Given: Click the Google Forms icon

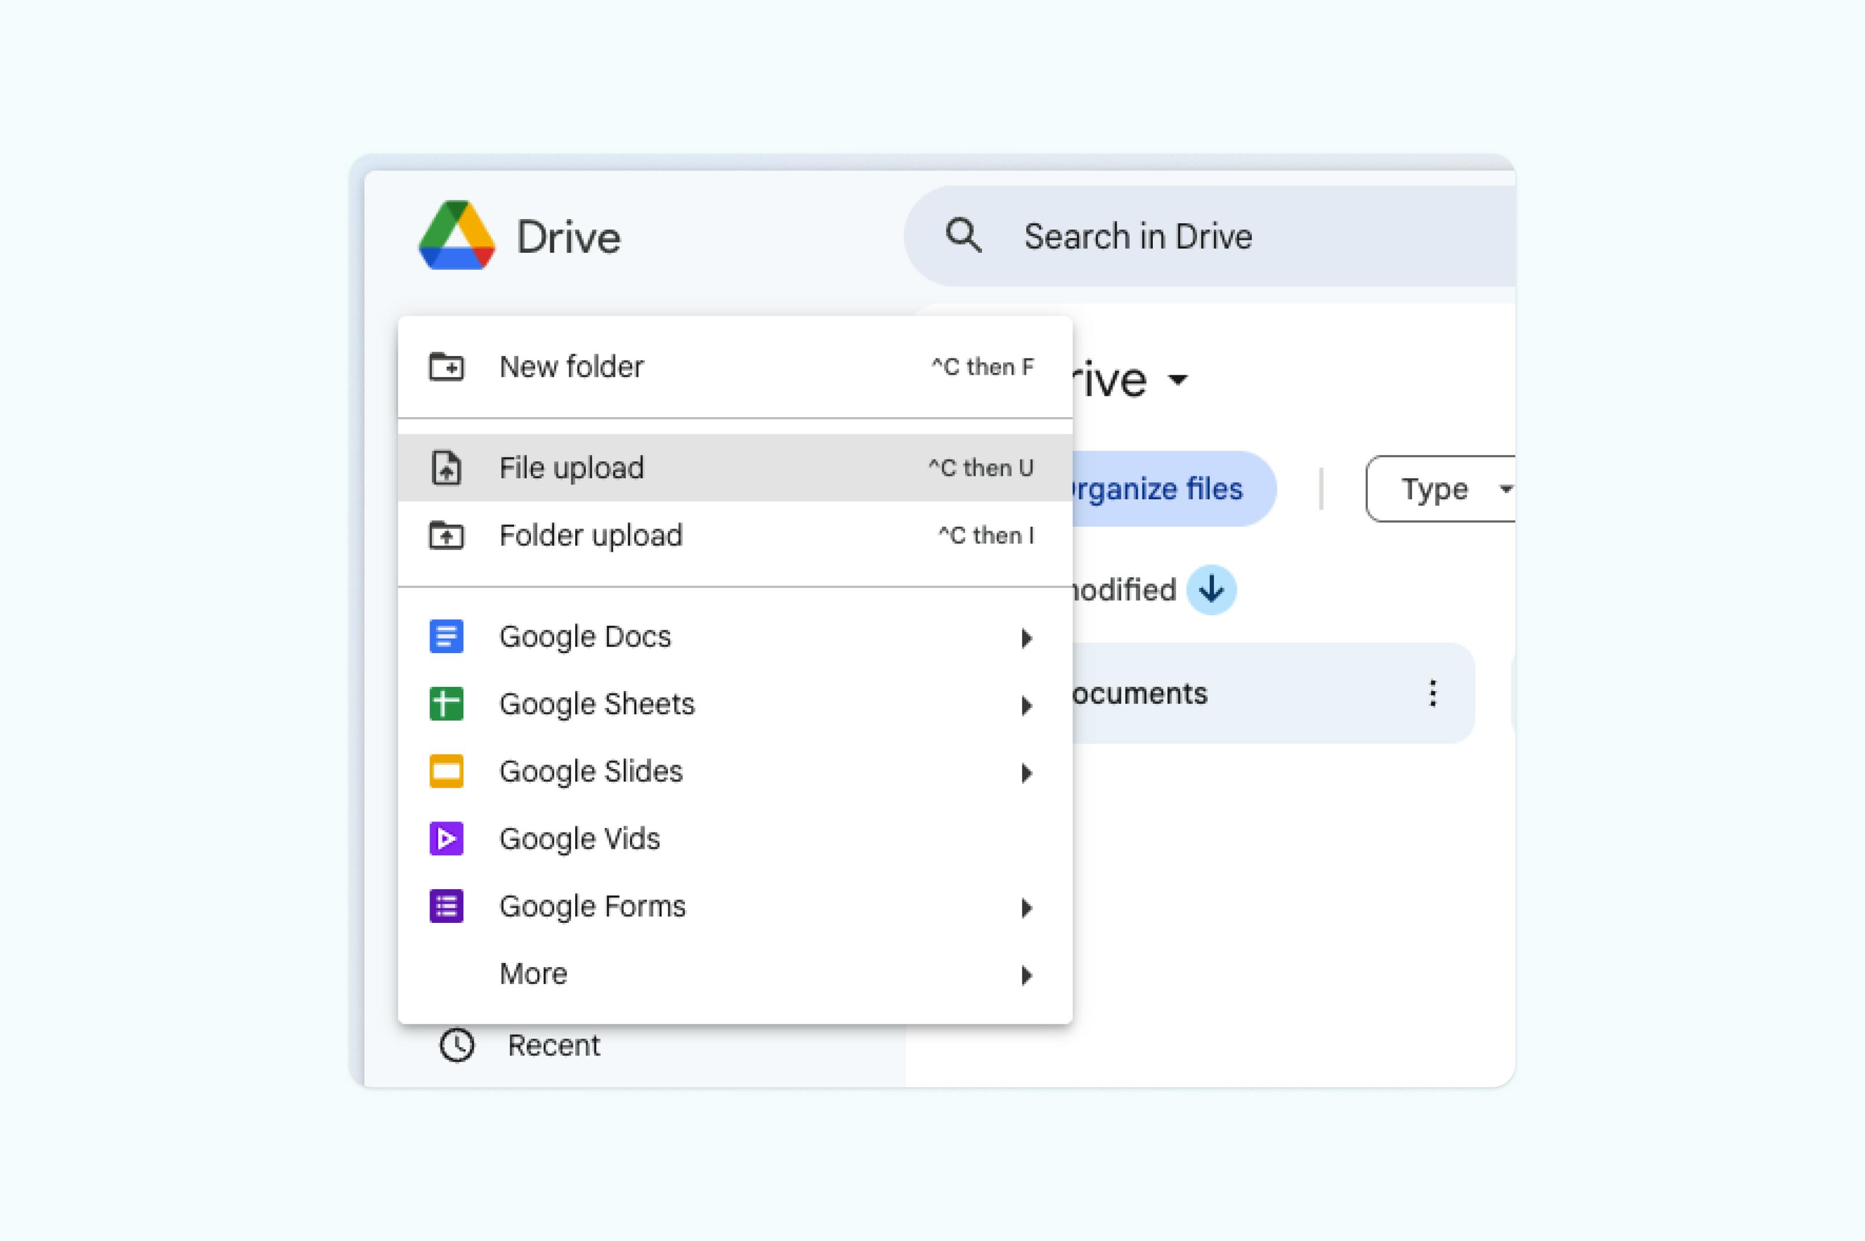Looking at the screenshot, I should point(446,905).
